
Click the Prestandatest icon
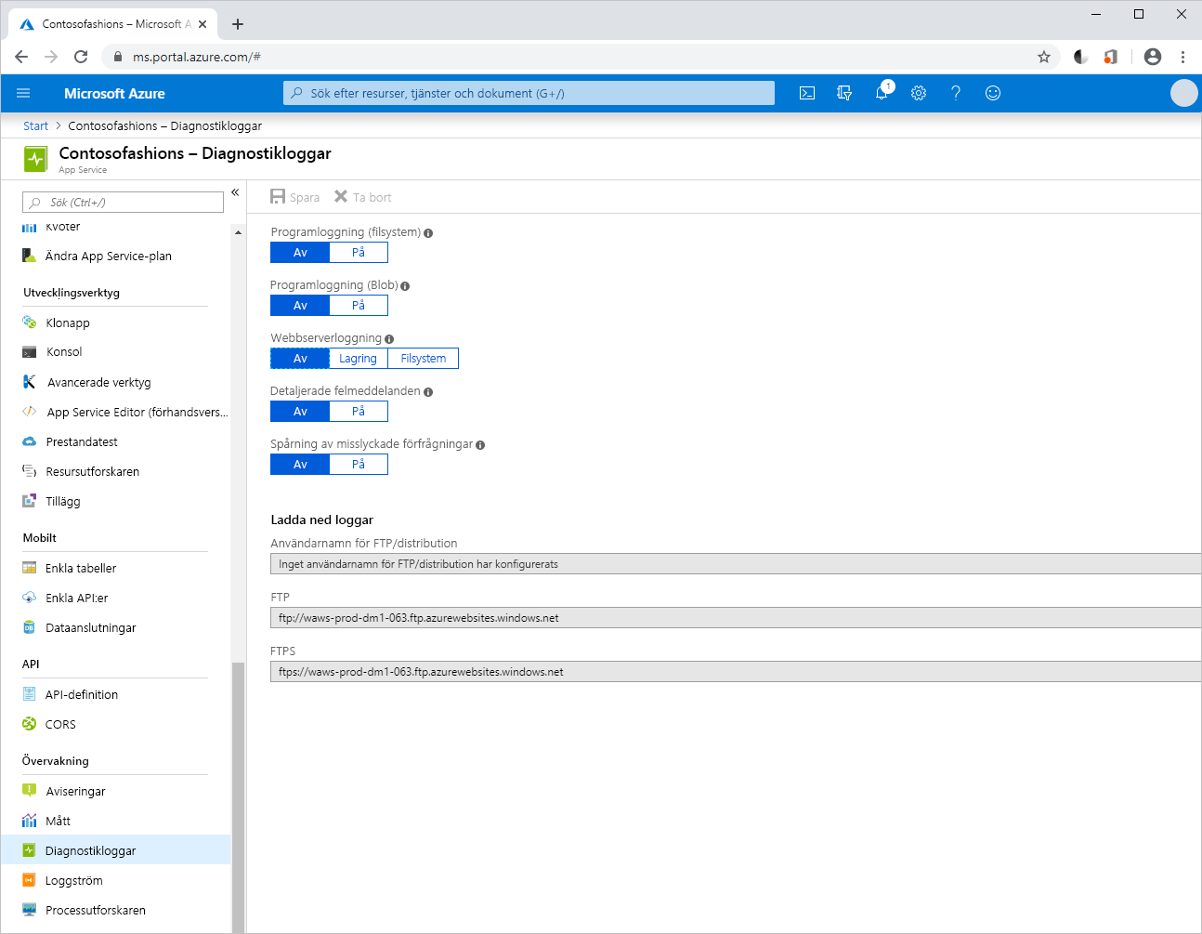29,441
